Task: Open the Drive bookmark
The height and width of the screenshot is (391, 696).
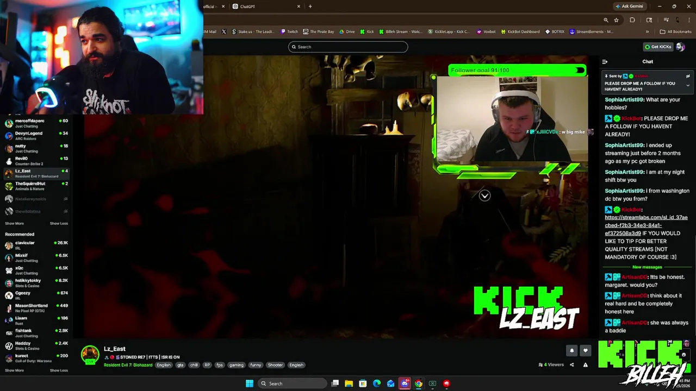Action: click(347, 31)
